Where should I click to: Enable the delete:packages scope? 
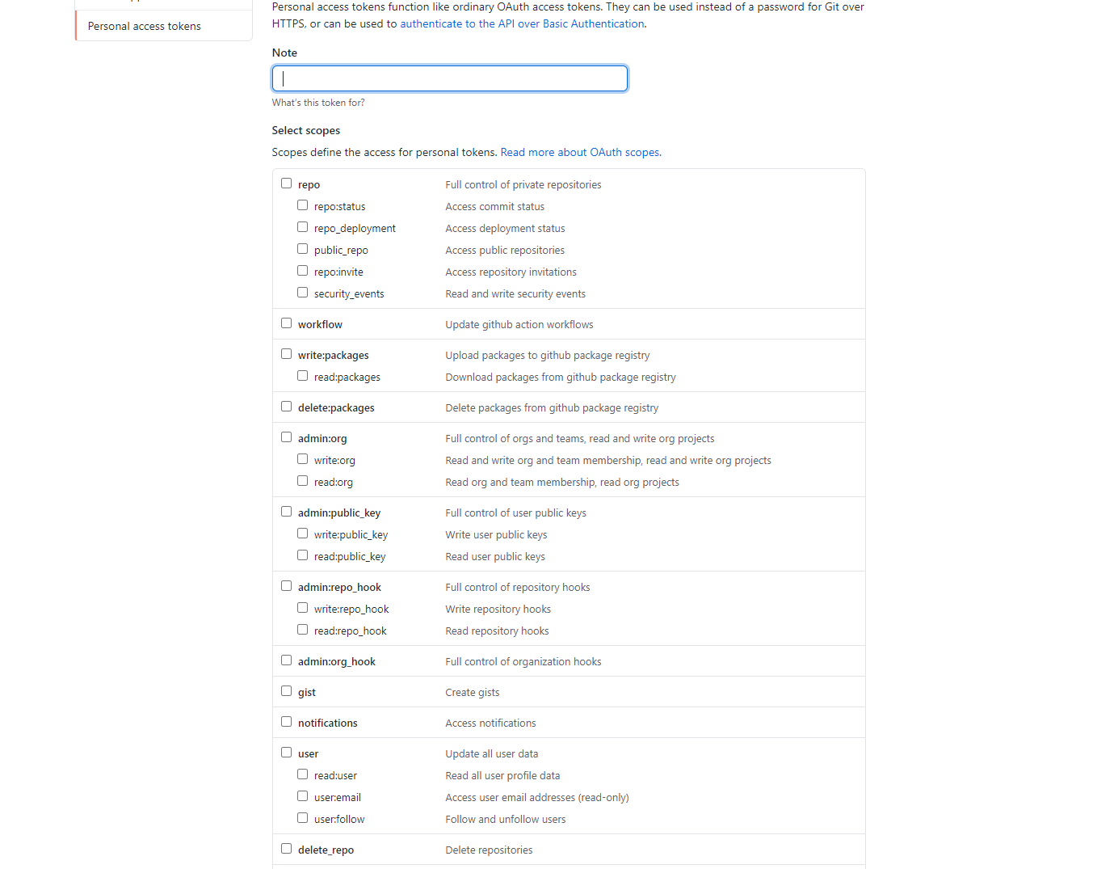coord(286,406)
